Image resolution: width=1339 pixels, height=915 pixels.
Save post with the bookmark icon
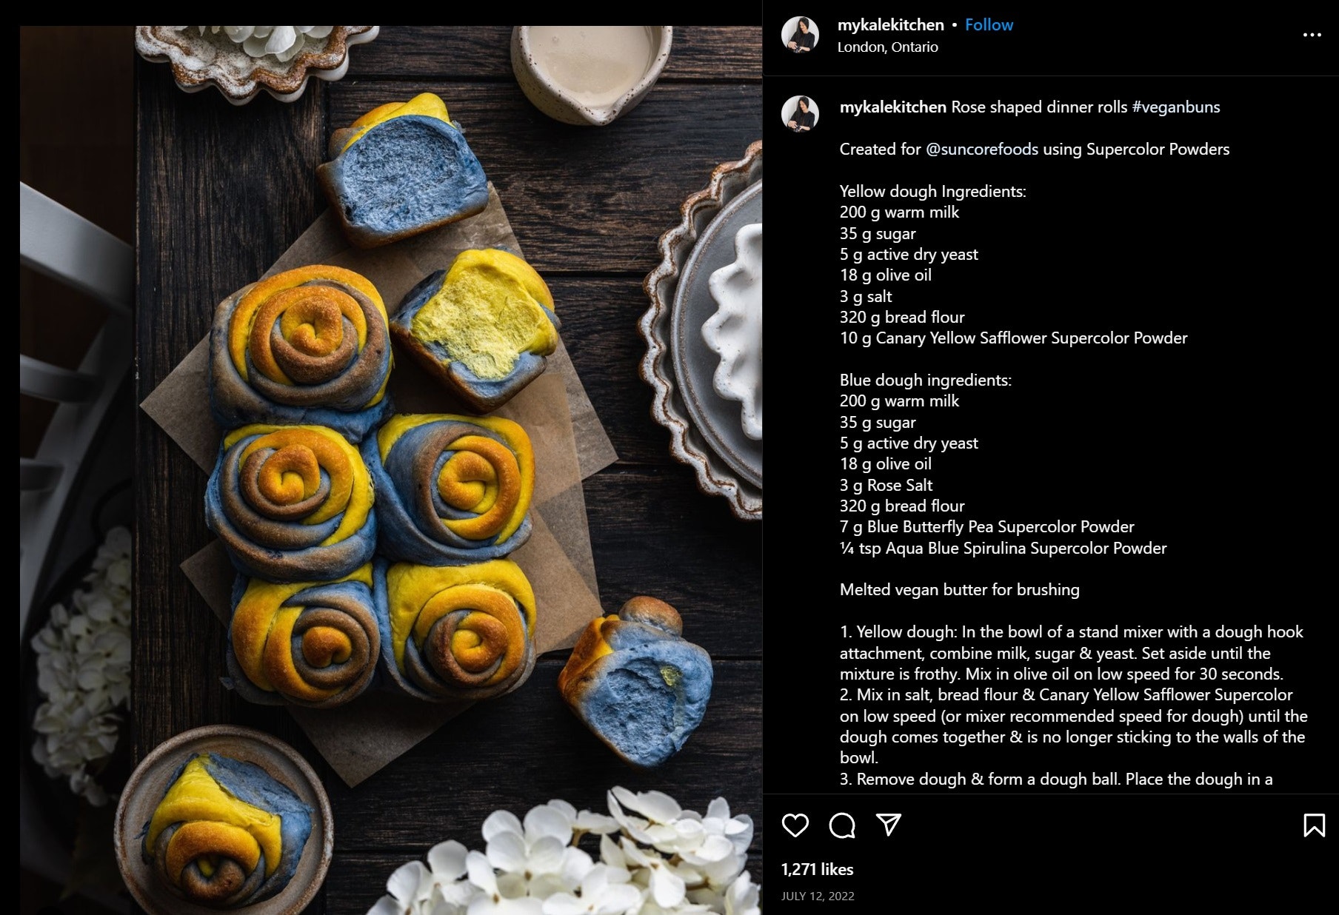1314,825
